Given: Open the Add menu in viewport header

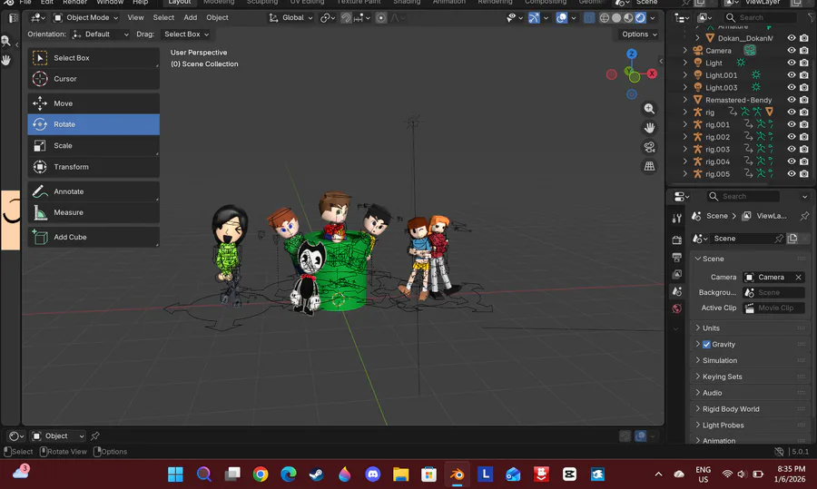Looking at the screenshot, I should (191, 18).
